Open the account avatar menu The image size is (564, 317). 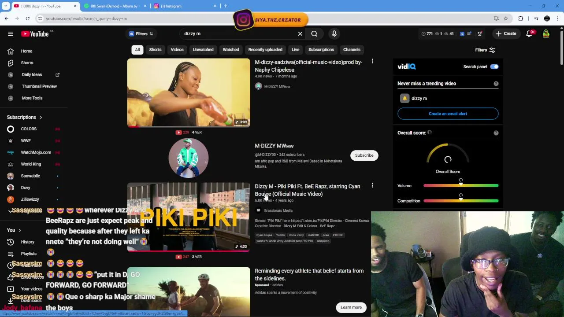tap(546, 34)
